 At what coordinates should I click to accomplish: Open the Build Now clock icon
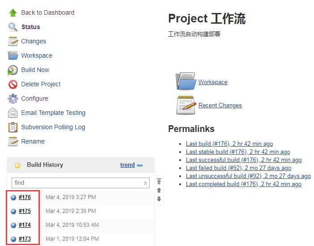pos(13,70)
